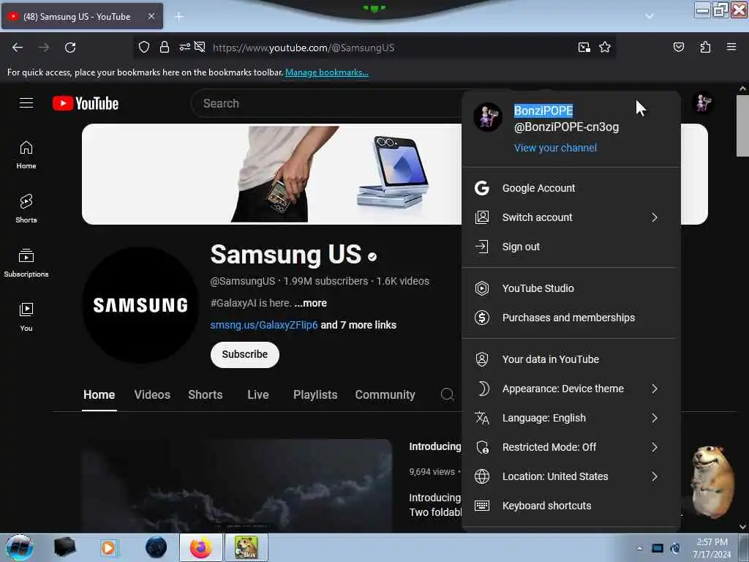Click the Samsung channel banner image

[x=271, y=174]
